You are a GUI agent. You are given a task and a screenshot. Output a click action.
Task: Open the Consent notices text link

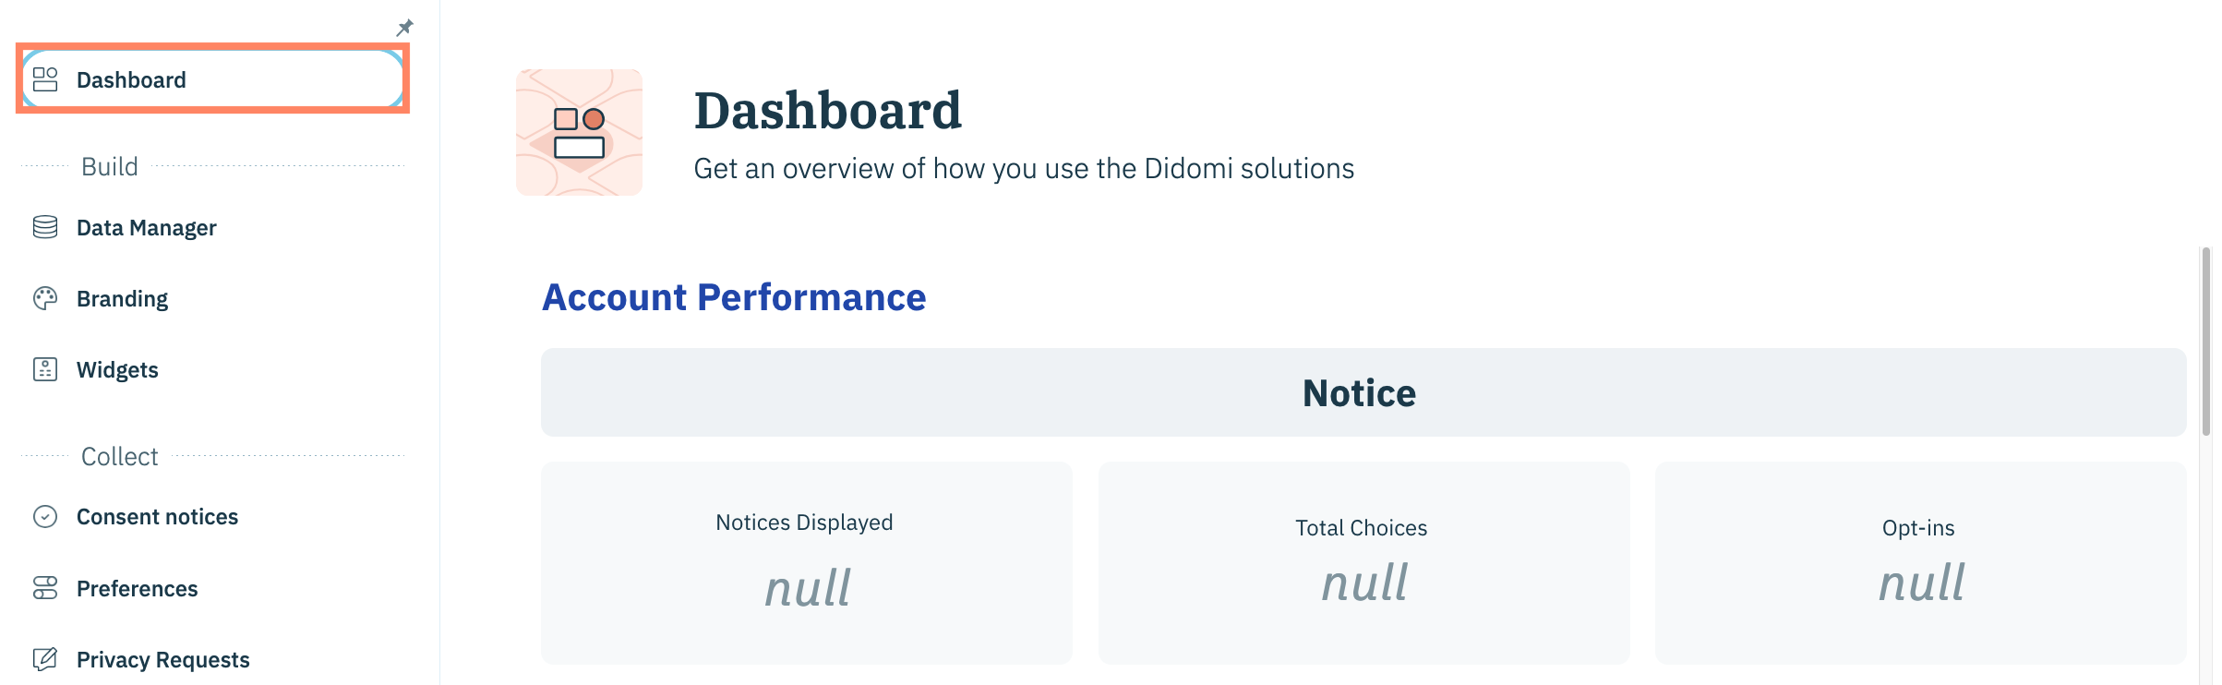coord(157,517)
